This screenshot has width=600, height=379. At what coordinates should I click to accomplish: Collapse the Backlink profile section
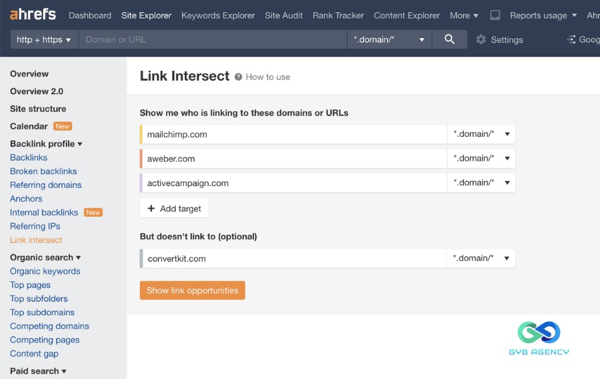point(46,144)
